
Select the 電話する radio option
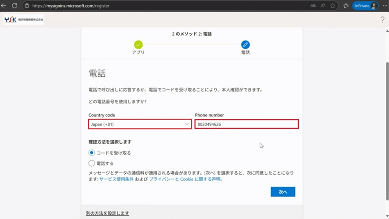coord(92,164)
